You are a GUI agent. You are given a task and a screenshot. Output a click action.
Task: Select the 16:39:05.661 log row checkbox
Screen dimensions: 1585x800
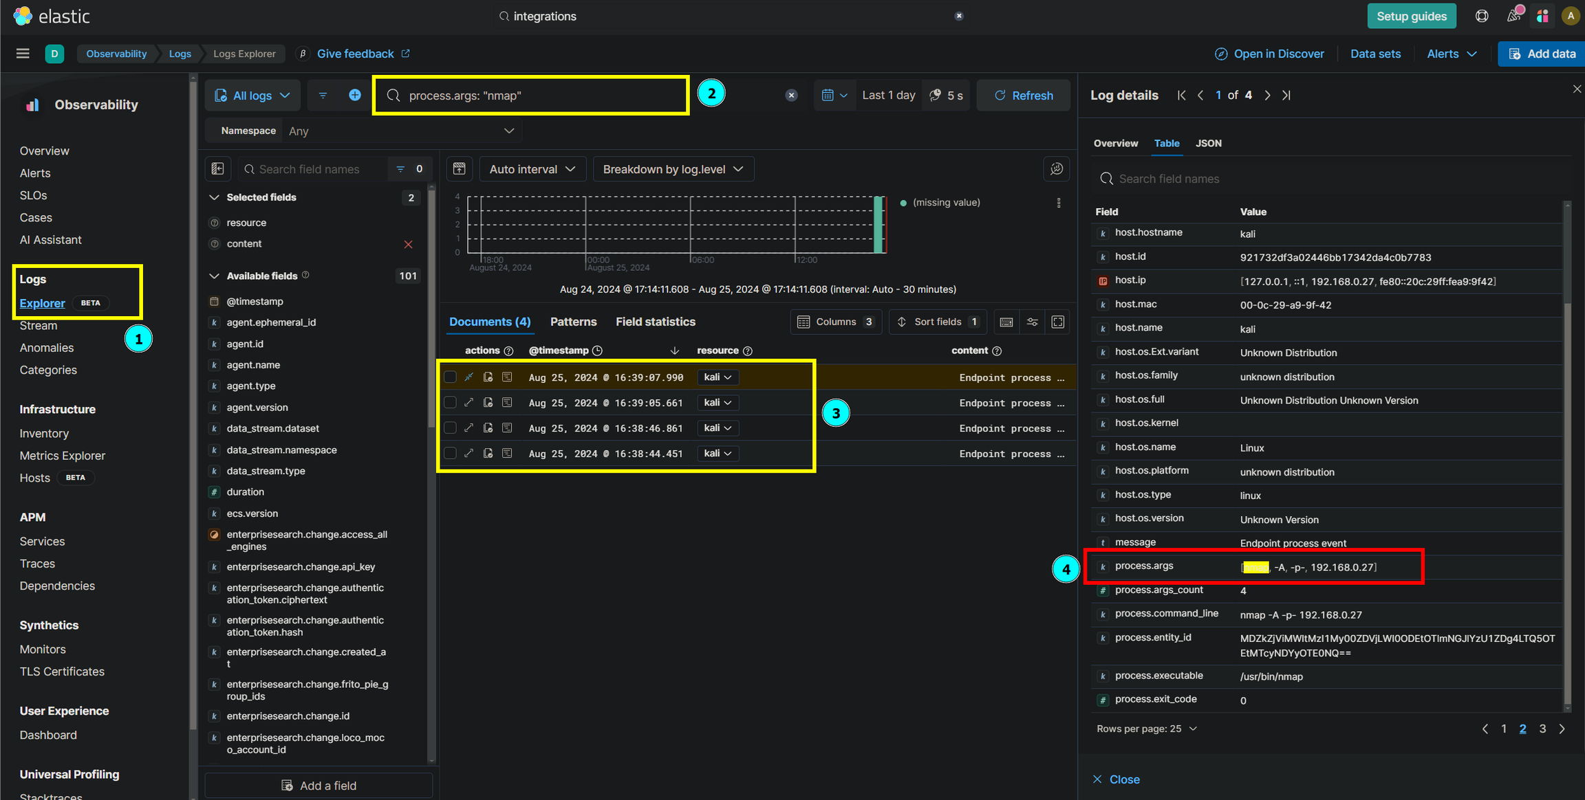(x=450, y=403)
